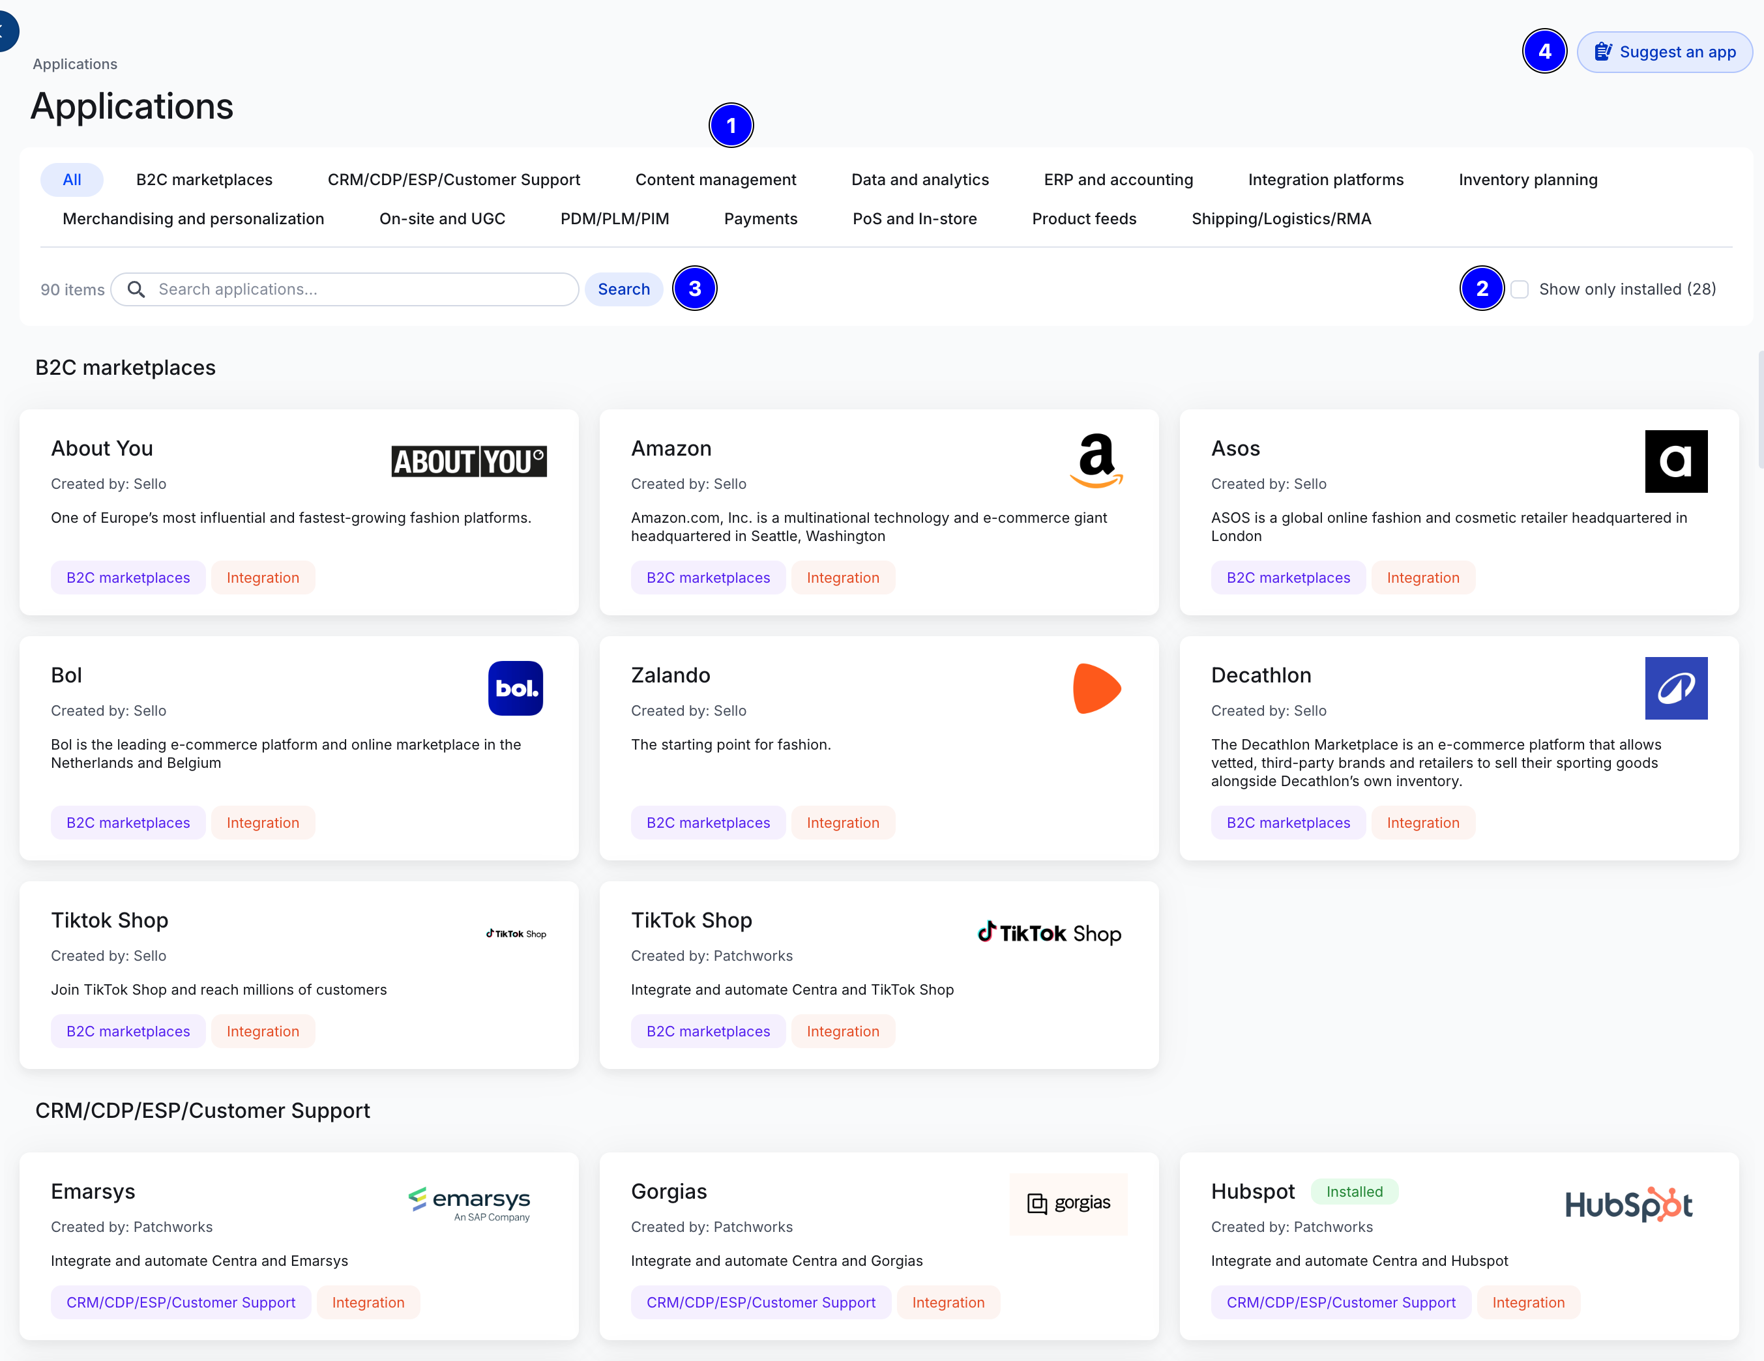Open the Hubspot app title
The image size is (1764, 1361).
(1253, 1192)
